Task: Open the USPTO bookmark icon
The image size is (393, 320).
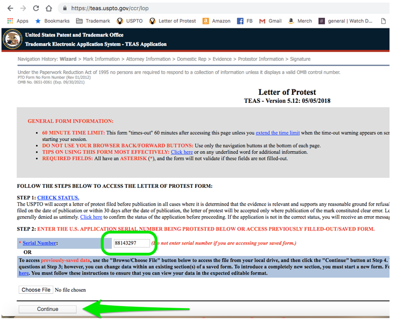Action: pos(120,21)
